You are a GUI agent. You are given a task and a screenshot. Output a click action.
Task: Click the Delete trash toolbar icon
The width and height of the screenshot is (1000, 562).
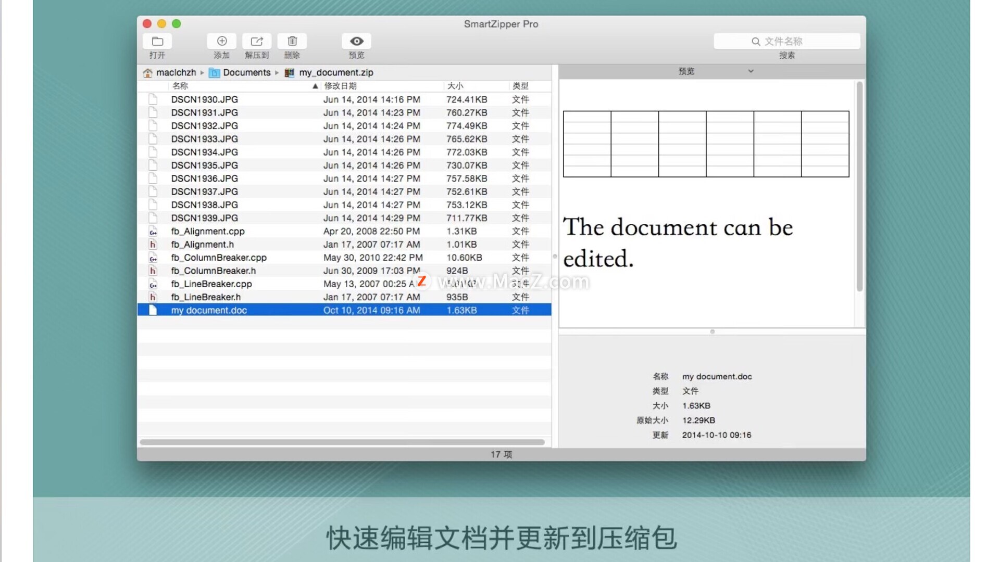[292, 41]
